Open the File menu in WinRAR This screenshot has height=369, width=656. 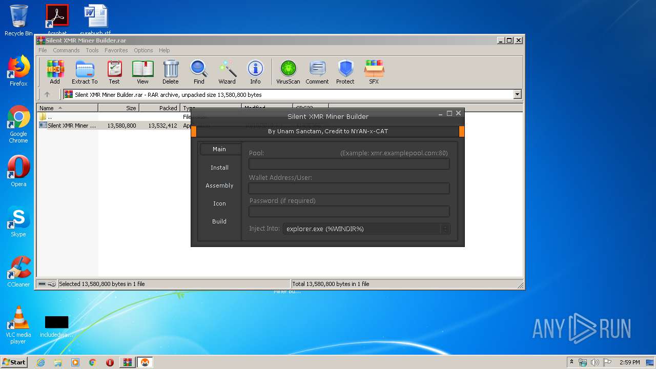(x=43, y=50)
